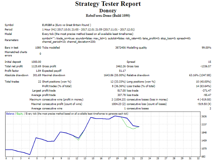Select Bars in test value '1080'
Screen dimensions: 215x161
click(38, 48)
